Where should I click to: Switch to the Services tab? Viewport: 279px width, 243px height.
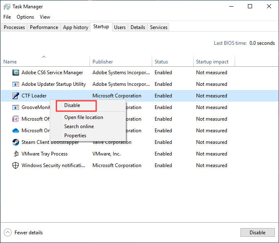click(x=158, y=27)
